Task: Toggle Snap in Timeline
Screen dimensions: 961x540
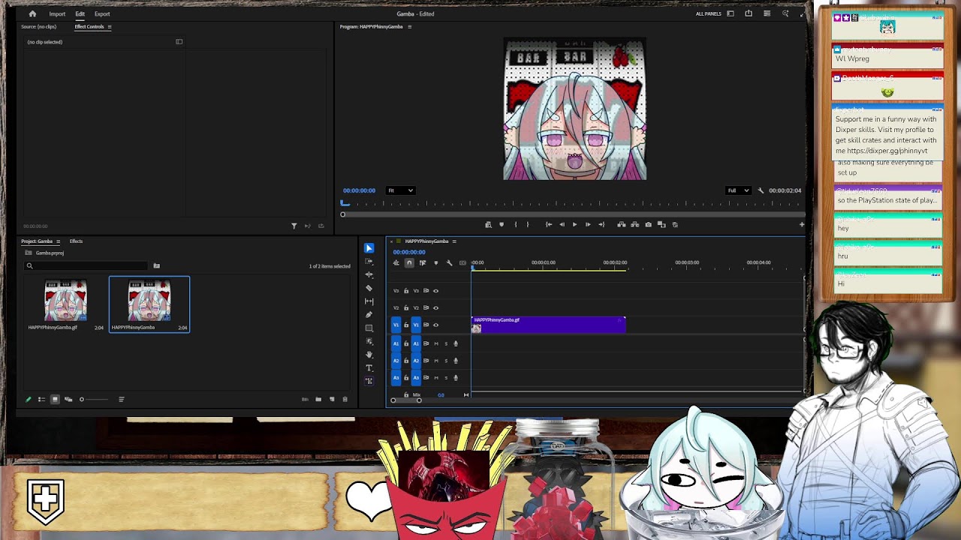Action: tap(409, 262)
